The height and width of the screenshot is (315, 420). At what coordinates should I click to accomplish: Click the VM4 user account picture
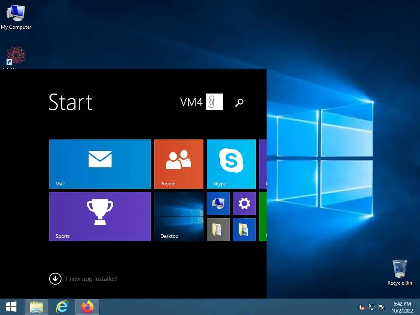pyautogui.click(x=214, y=102)
